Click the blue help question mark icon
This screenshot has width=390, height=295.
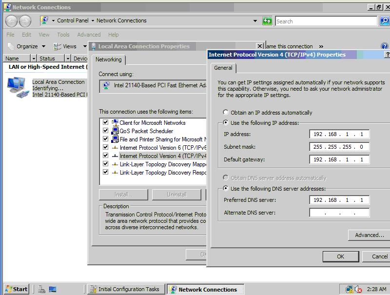(384, 46)
